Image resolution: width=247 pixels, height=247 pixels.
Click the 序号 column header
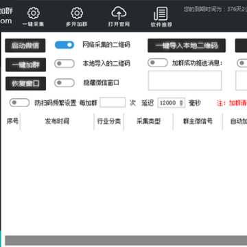click(12, 121)
